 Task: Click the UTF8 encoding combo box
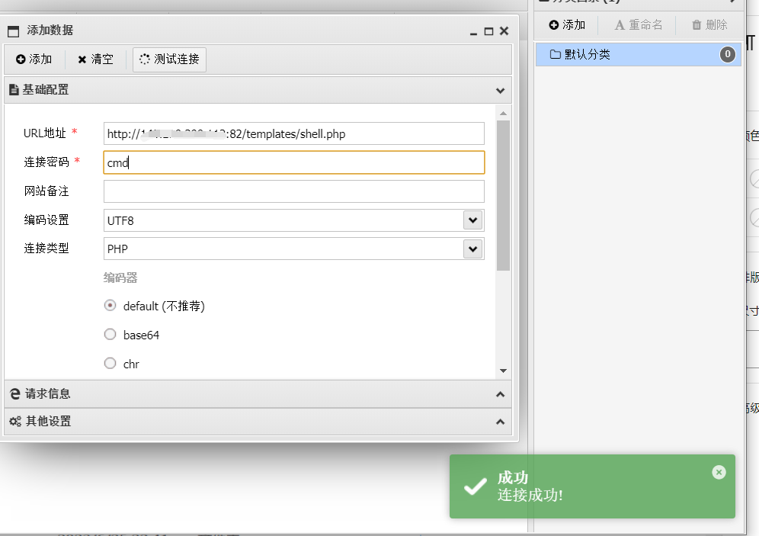[x=294, y=220]
